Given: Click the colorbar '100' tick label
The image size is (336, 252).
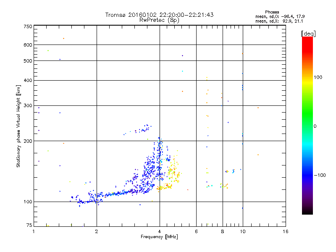Looking at the screenshot, I should point(318,77).
